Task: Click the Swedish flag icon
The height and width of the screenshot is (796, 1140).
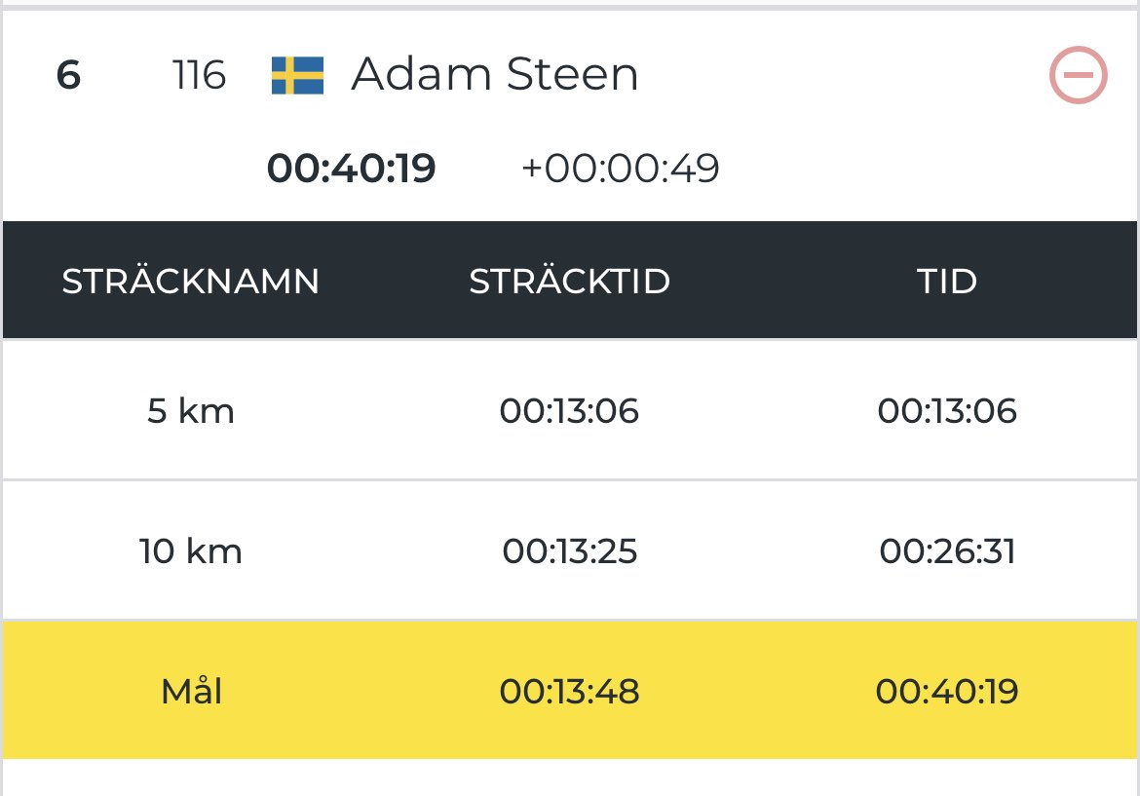Action: pos(297,75)
